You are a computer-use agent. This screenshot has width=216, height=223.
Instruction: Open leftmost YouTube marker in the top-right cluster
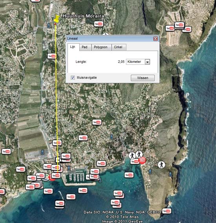tap(170, 28)
